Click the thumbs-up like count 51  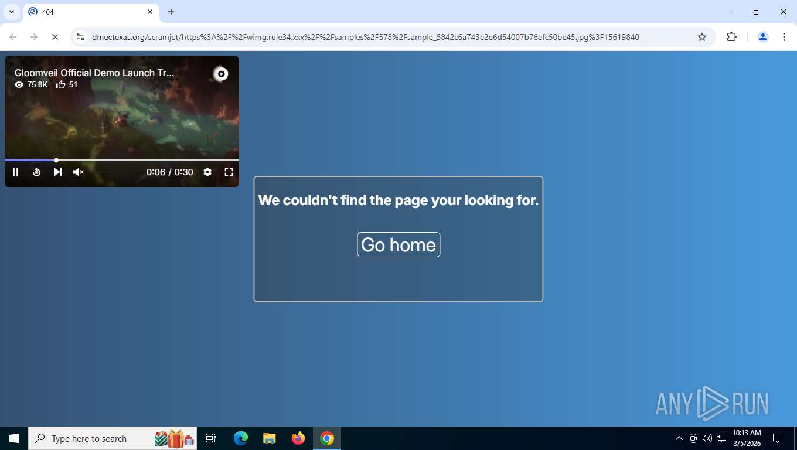pos(67,84)
